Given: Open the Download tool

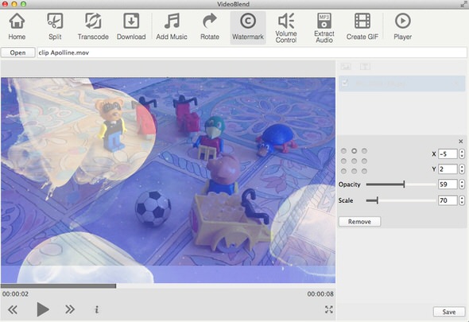Looking at the screenshot, I should coord(131,27).
